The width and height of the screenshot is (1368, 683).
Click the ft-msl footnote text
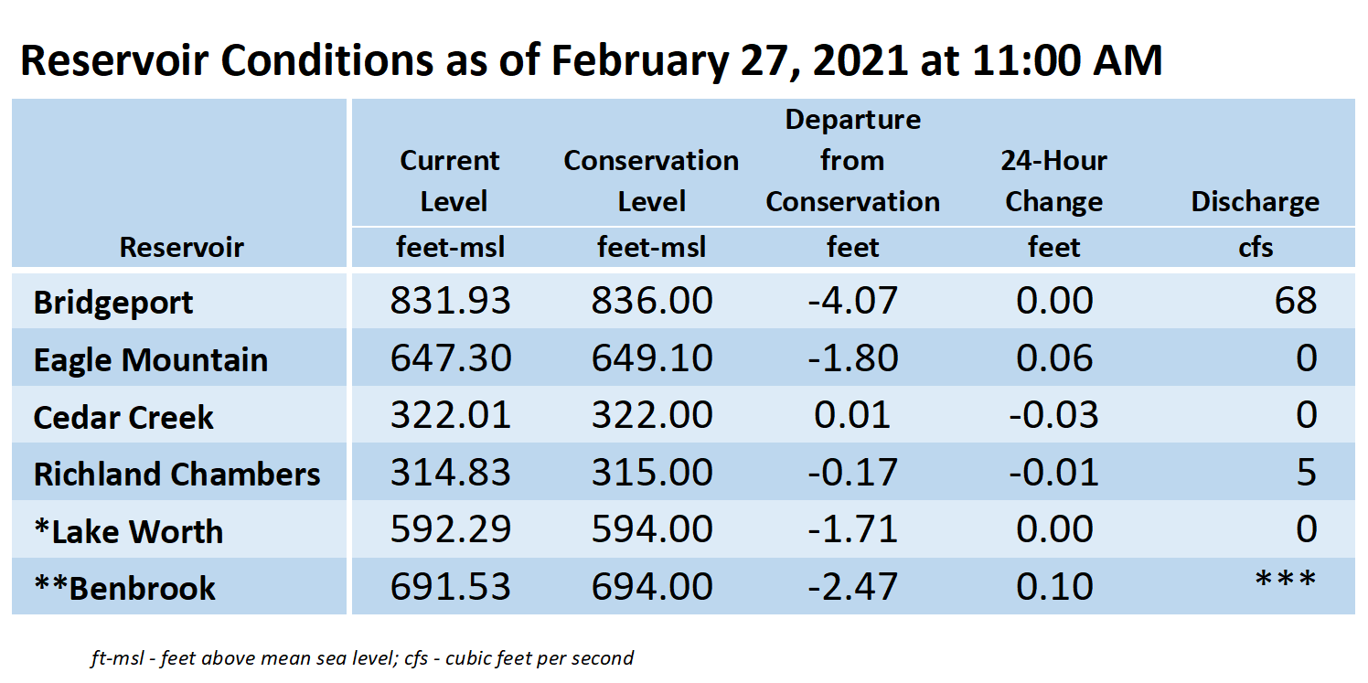[x=362, y=657]
